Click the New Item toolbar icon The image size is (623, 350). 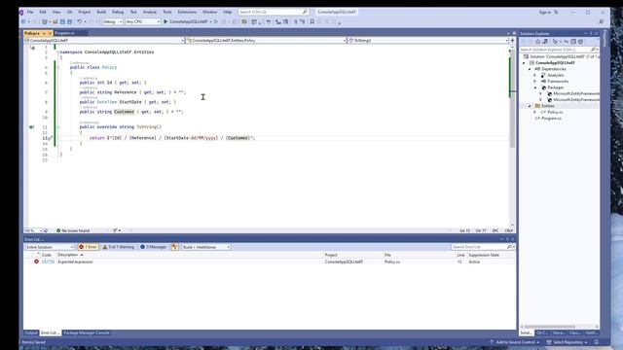coord(45,21)
